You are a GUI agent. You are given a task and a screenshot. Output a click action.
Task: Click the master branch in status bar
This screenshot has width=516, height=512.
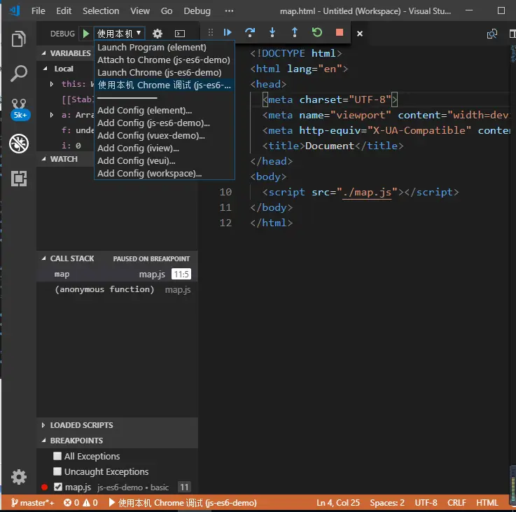click(32, 503)
